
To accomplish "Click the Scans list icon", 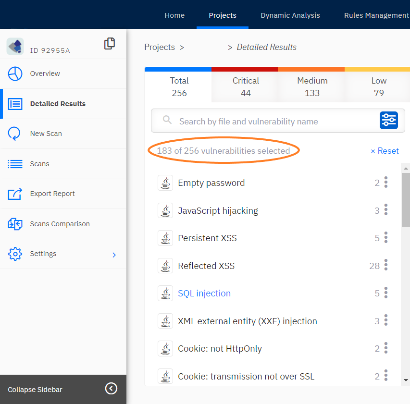I will (x=15, y=164).
